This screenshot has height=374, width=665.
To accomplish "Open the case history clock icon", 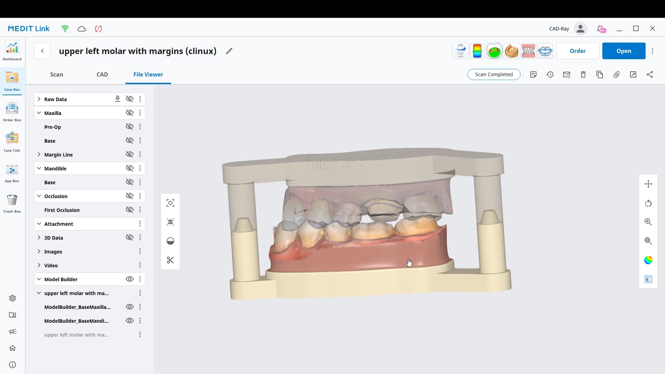I will (550, 74).
